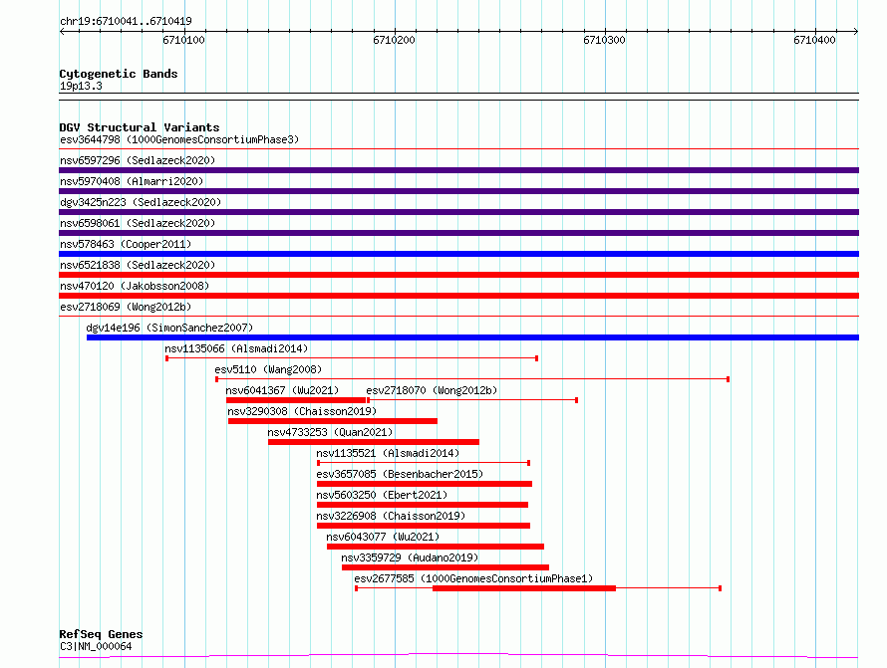
Task: Click the magenta C3 gene track line
Action: 458,656
